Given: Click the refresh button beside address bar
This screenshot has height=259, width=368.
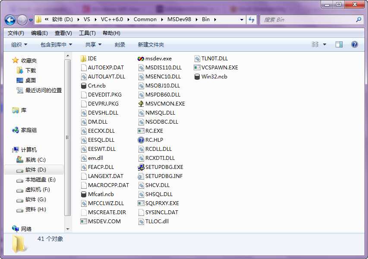Looking at the screenshot, I should [x=252, y=20].
